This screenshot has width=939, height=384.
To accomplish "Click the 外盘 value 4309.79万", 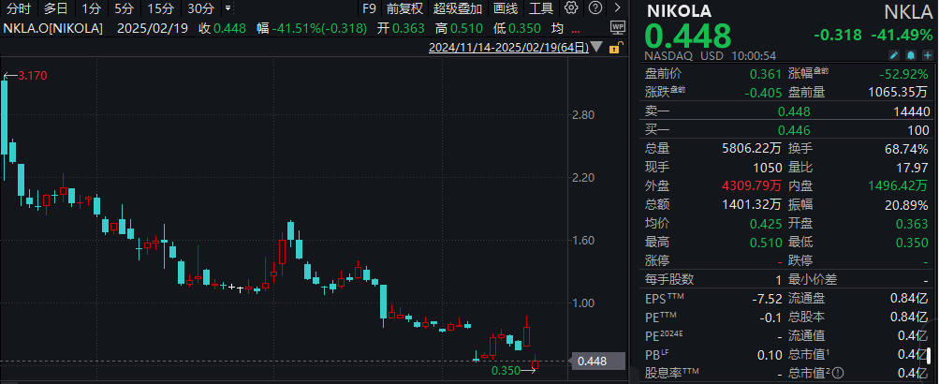I will pyautogui.click(x=751, y=185).
